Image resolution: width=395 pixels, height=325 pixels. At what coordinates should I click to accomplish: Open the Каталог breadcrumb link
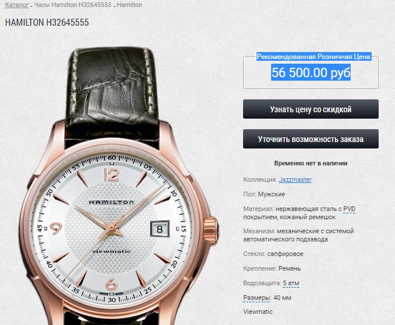click(16, 5)
